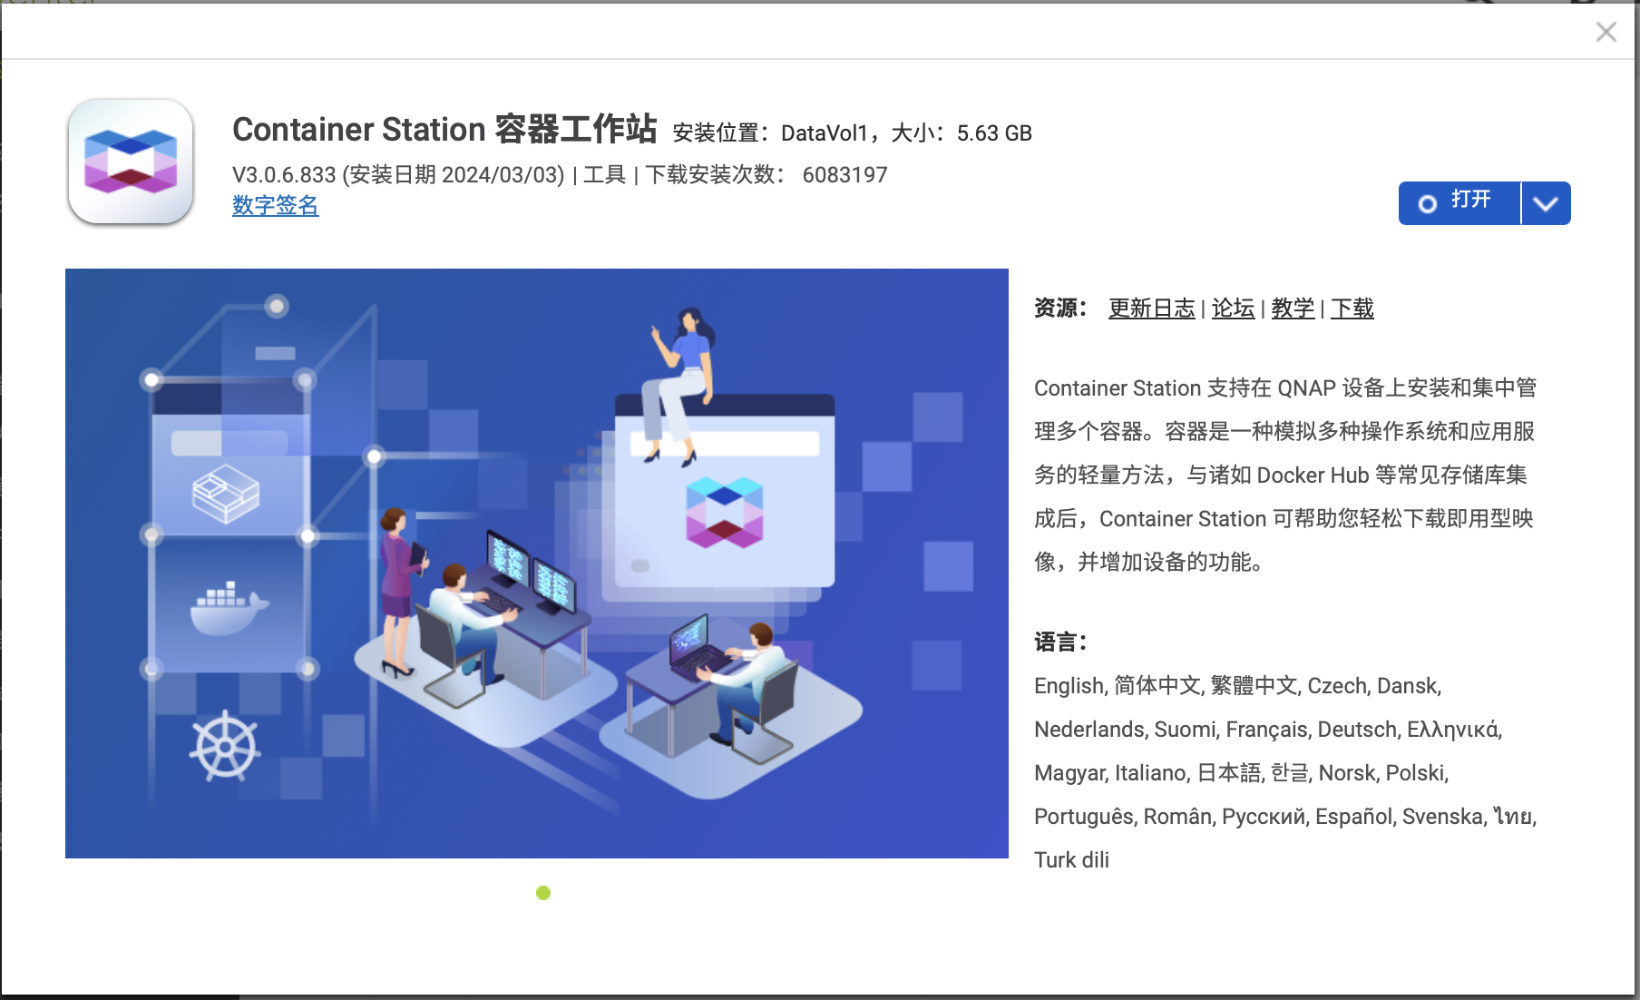Click the circle icon inside the 打开 button

[1427, 204]
